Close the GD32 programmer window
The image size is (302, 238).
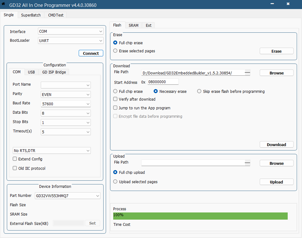288,4
